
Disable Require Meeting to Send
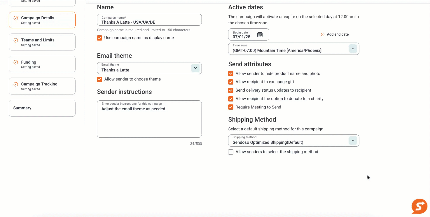231,107
